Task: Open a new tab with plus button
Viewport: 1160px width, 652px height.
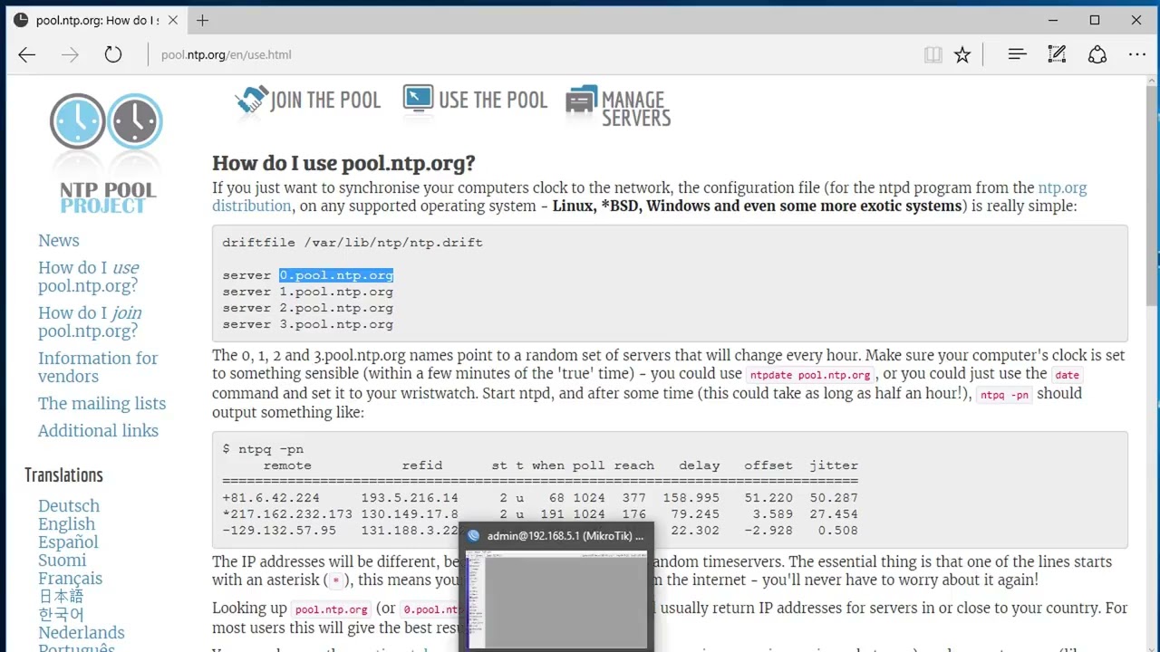Action: [x=202, y=20]
